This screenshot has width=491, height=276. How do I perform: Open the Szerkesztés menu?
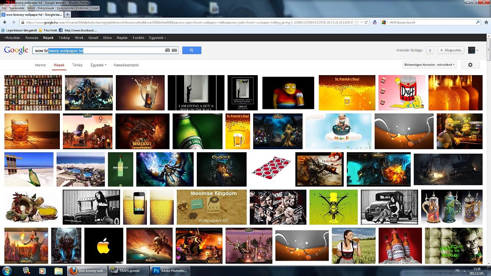(x=16, y=8)
